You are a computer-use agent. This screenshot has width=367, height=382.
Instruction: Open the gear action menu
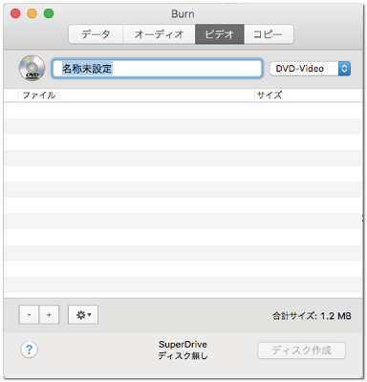pos(83,315)
